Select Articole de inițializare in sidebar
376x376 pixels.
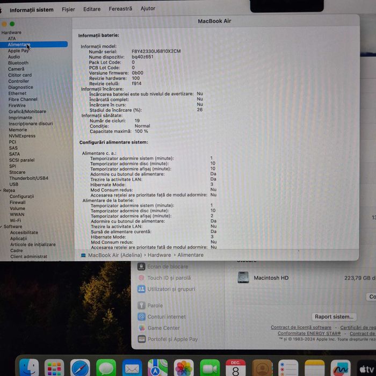[x=33, y=244]
